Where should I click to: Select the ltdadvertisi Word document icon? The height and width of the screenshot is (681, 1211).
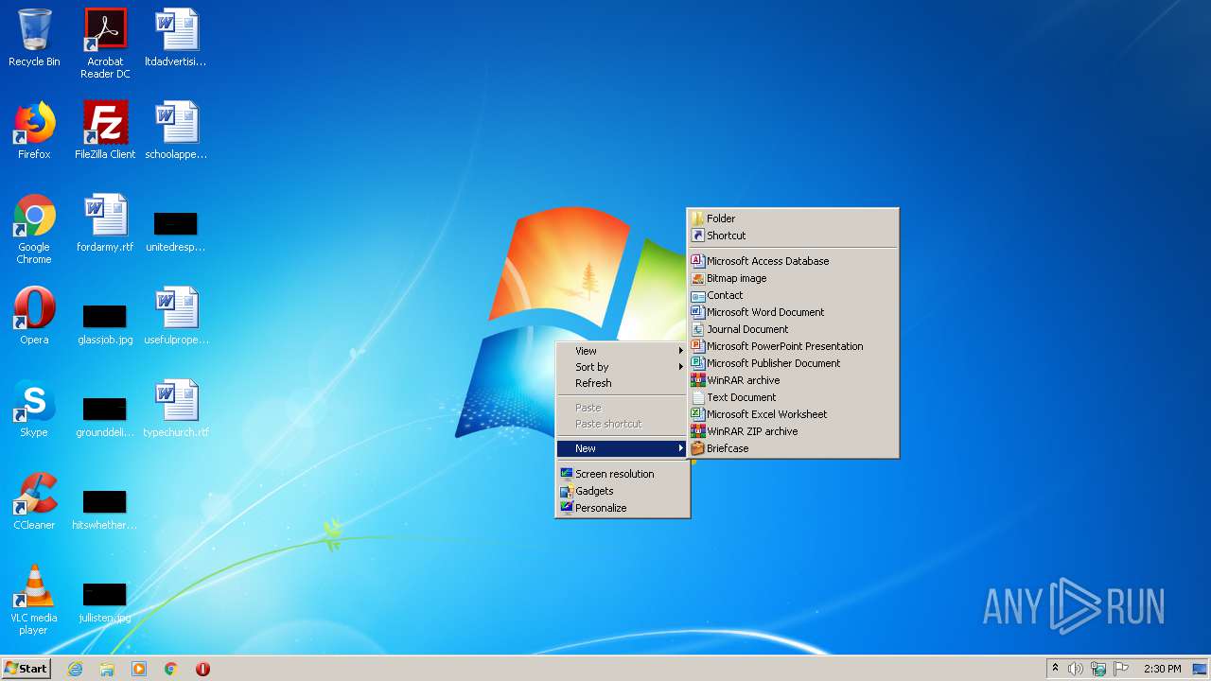pos(176,38)
